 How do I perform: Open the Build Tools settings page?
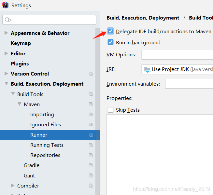click(x=30, y=94)
